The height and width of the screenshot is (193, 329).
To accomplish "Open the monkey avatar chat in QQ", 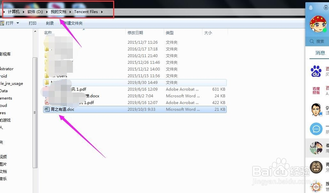I will [316, 167].
